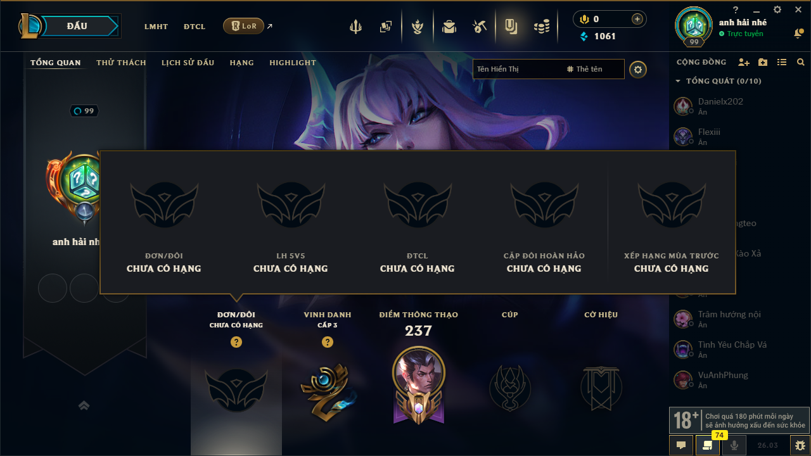The image size is (811, 456).
Task: Open the notifications bell icon
Action: point(798,34)
